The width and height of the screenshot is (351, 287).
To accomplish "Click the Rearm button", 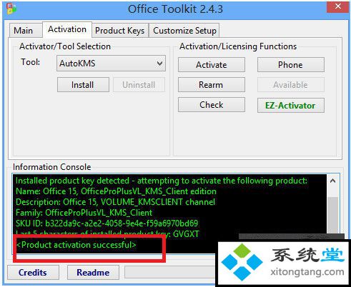I will [x=212, y=85].
